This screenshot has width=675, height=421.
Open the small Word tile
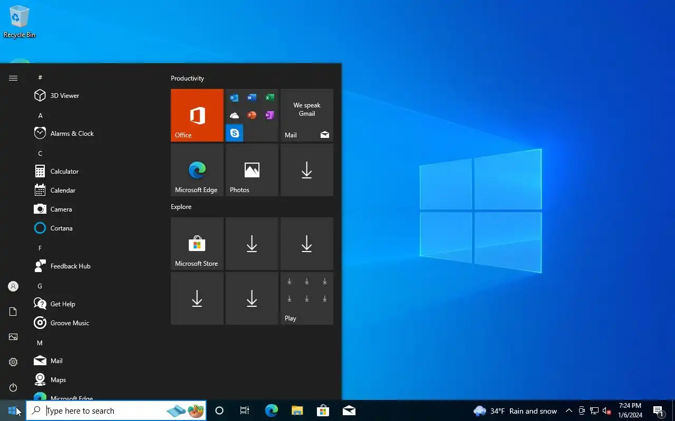[252, 98]
